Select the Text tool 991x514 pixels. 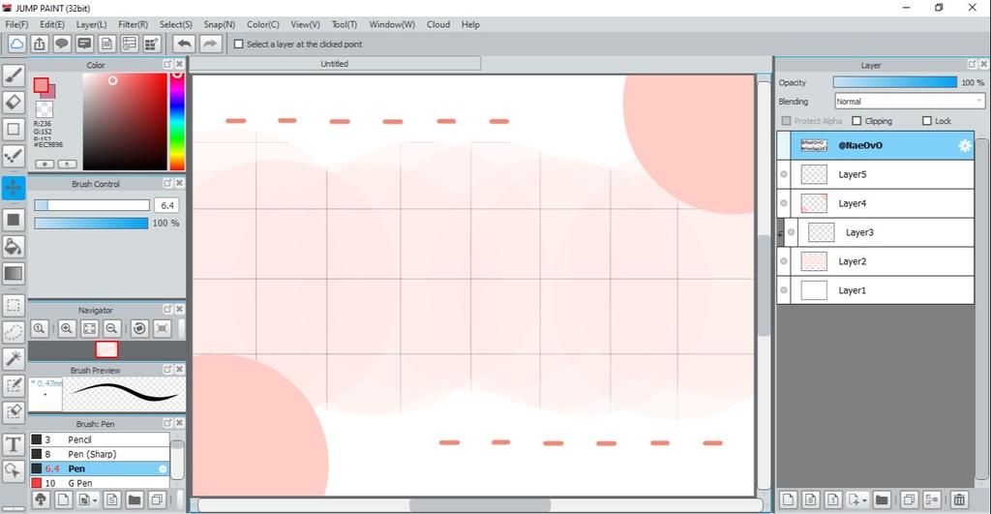pos(14,444)
